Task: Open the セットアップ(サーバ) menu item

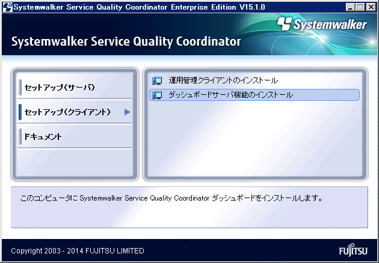Action: click(x=75, y=87)
